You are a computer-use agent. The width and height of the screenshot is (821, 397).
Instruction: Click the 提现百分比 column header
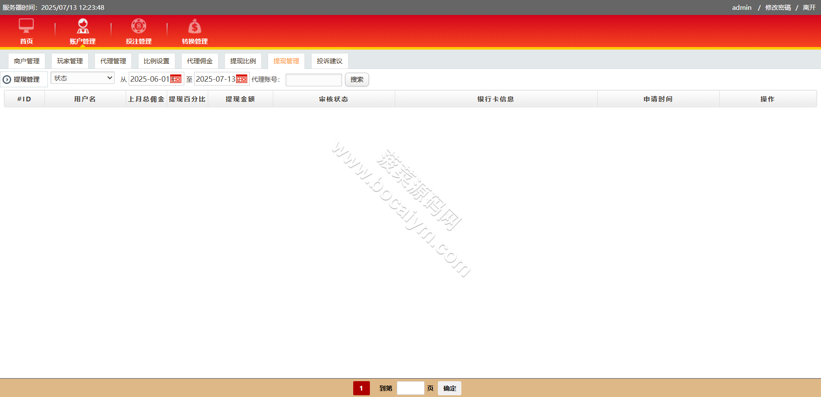pyautogui.click(x=187, y=99)
